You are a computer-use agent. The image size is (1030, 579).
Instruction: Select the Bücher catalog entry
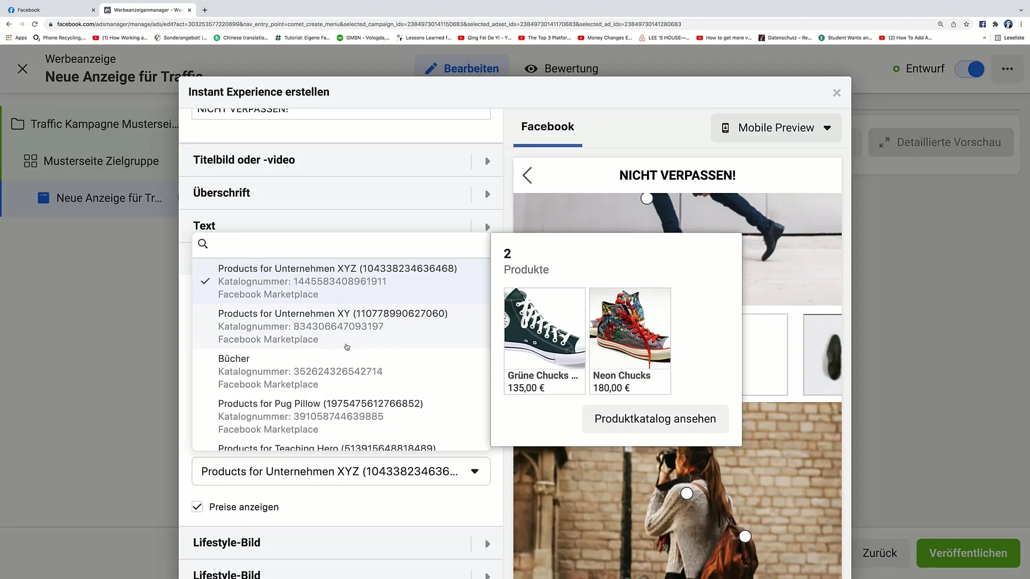point(341,371)
